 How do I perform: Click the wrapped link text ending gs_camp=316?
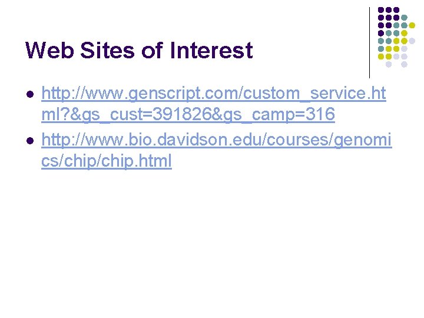coord(188,114)
